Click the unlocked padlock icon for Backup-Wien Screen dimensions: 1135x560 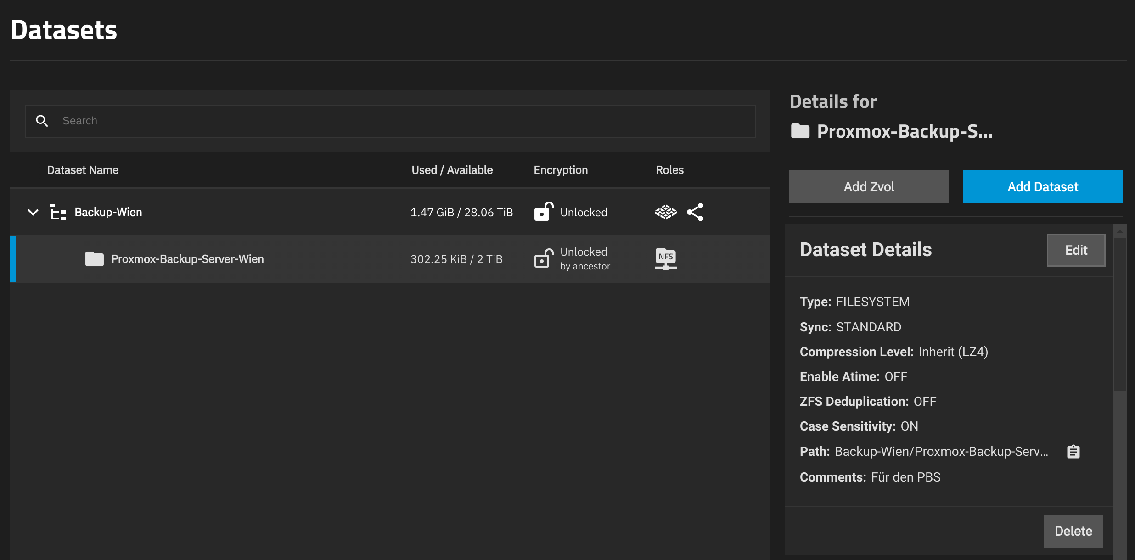pos(544,212)
